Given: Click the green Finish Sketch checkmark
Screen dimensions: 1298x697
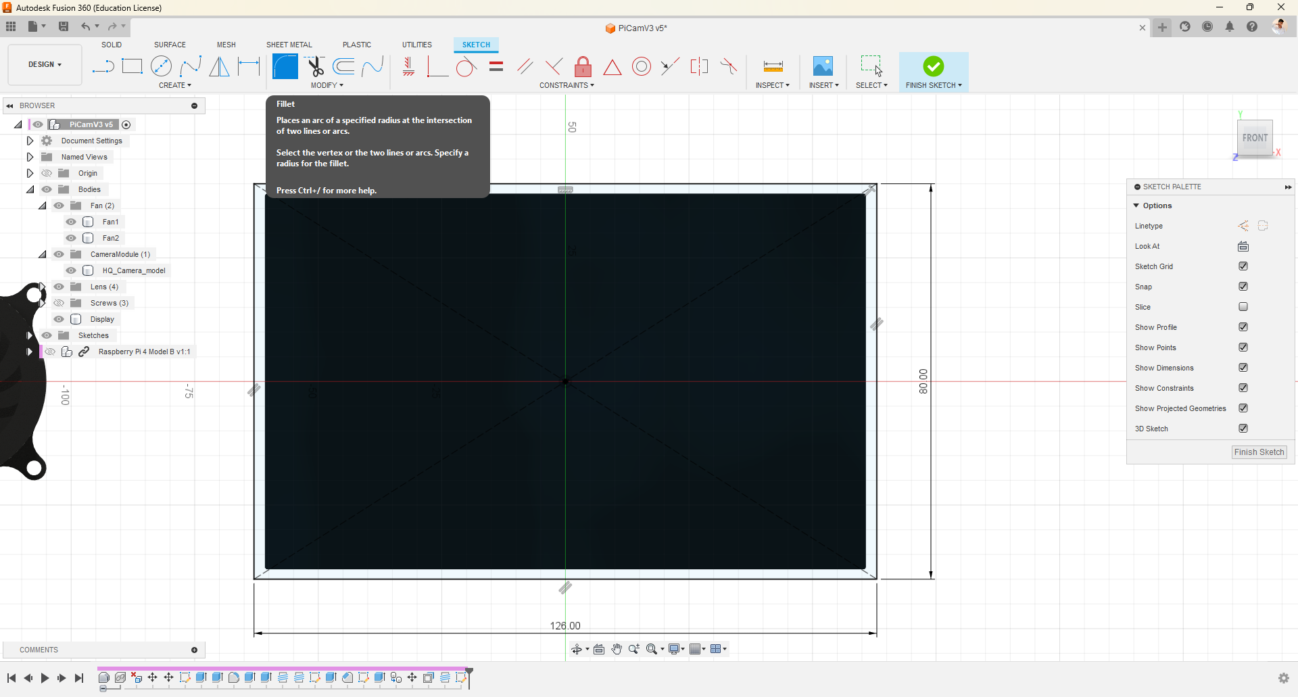Looking at the screenshot, I should tap(934, 66).
